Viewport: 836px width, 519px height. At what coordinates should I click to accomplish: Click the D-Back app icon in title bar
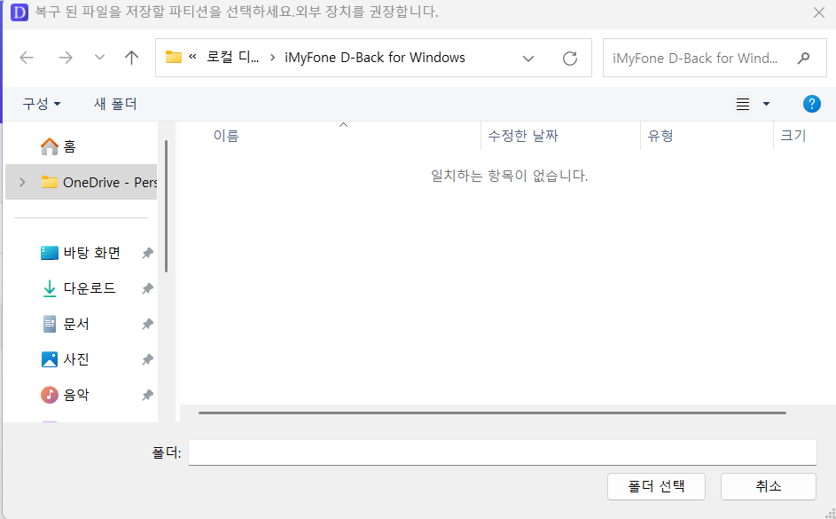coord(20,12)
